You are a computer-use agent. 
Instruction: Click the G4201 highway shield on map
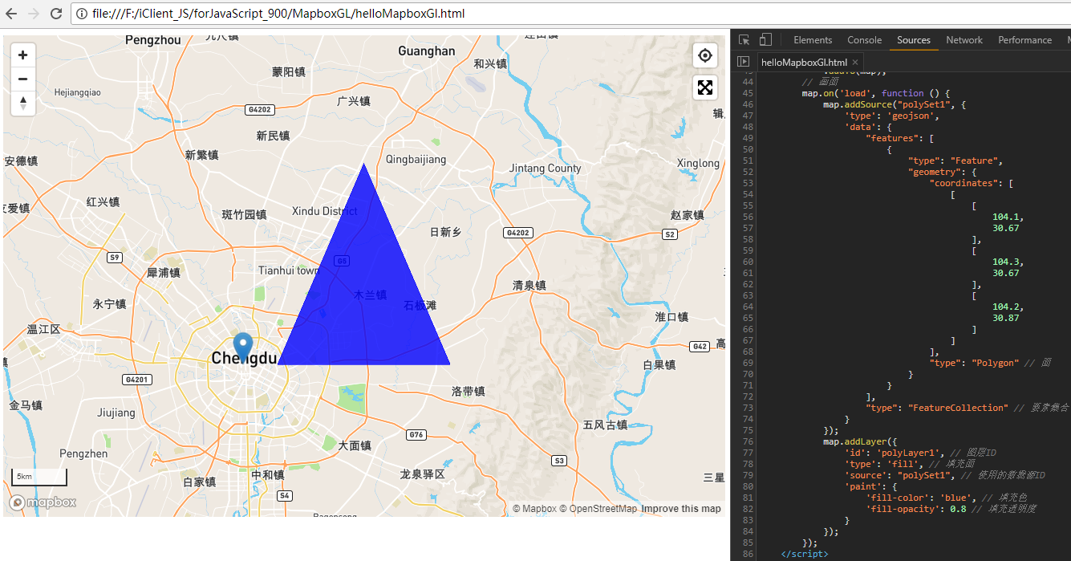tap(137, 380)
